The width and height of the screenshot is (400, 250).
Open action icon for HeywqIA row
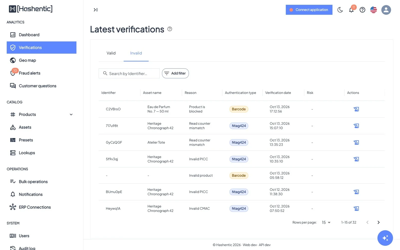356,208
